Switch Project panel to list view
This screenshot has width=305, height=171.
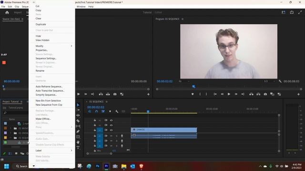click(10, 153)
